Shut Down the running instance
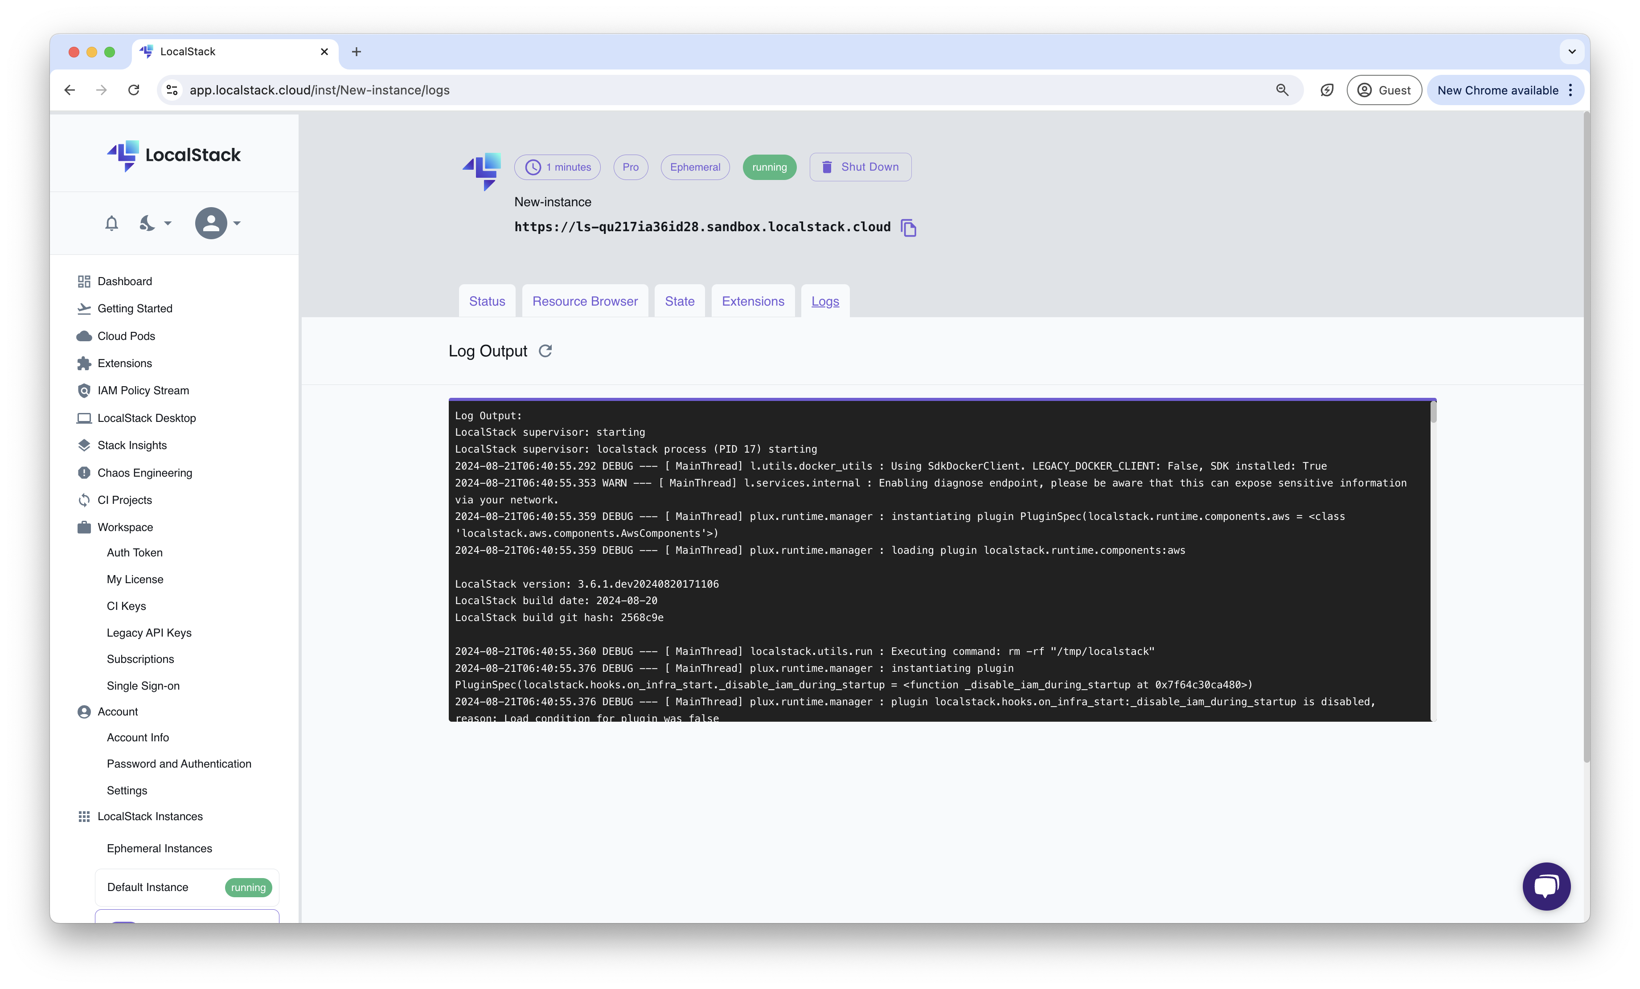1640x989 pixels. coord(860,167)
